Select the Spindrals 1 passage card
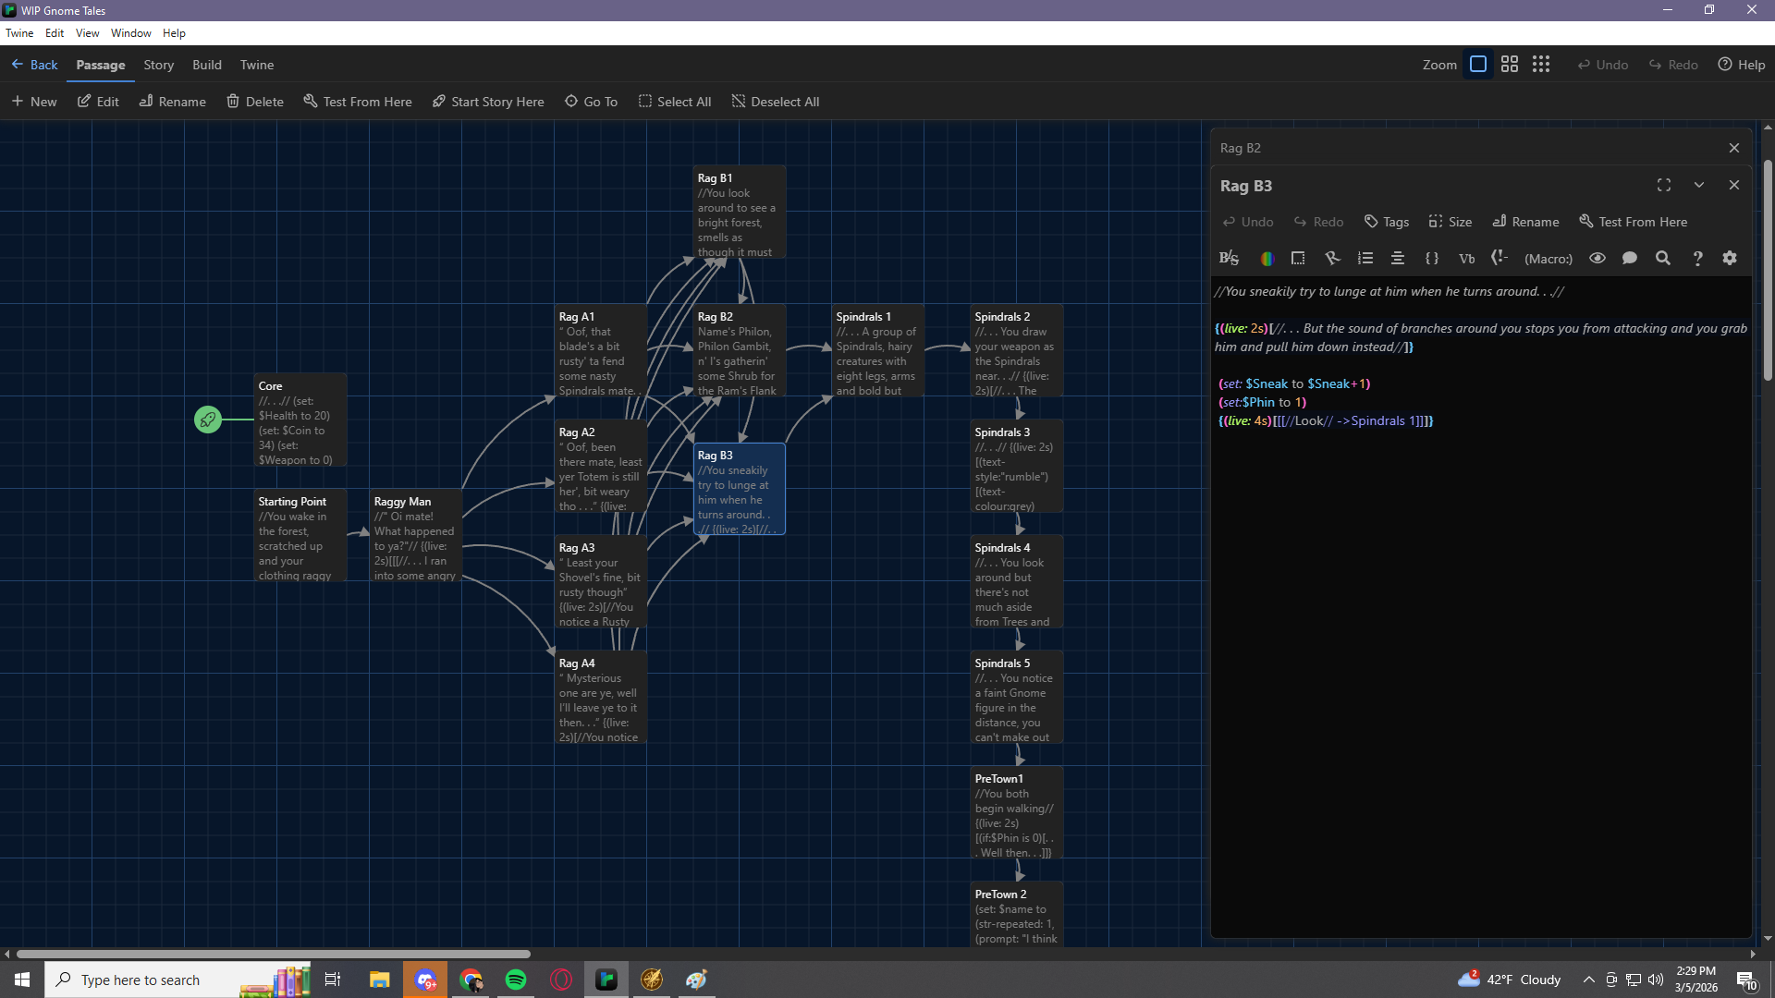 877,351
